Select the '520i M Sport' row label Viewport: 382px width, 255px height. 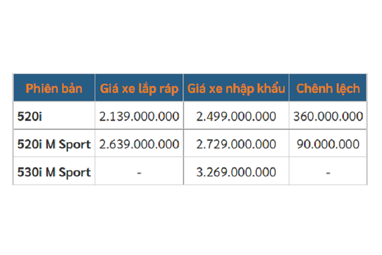pyautogui.click(x=54, y=145)
